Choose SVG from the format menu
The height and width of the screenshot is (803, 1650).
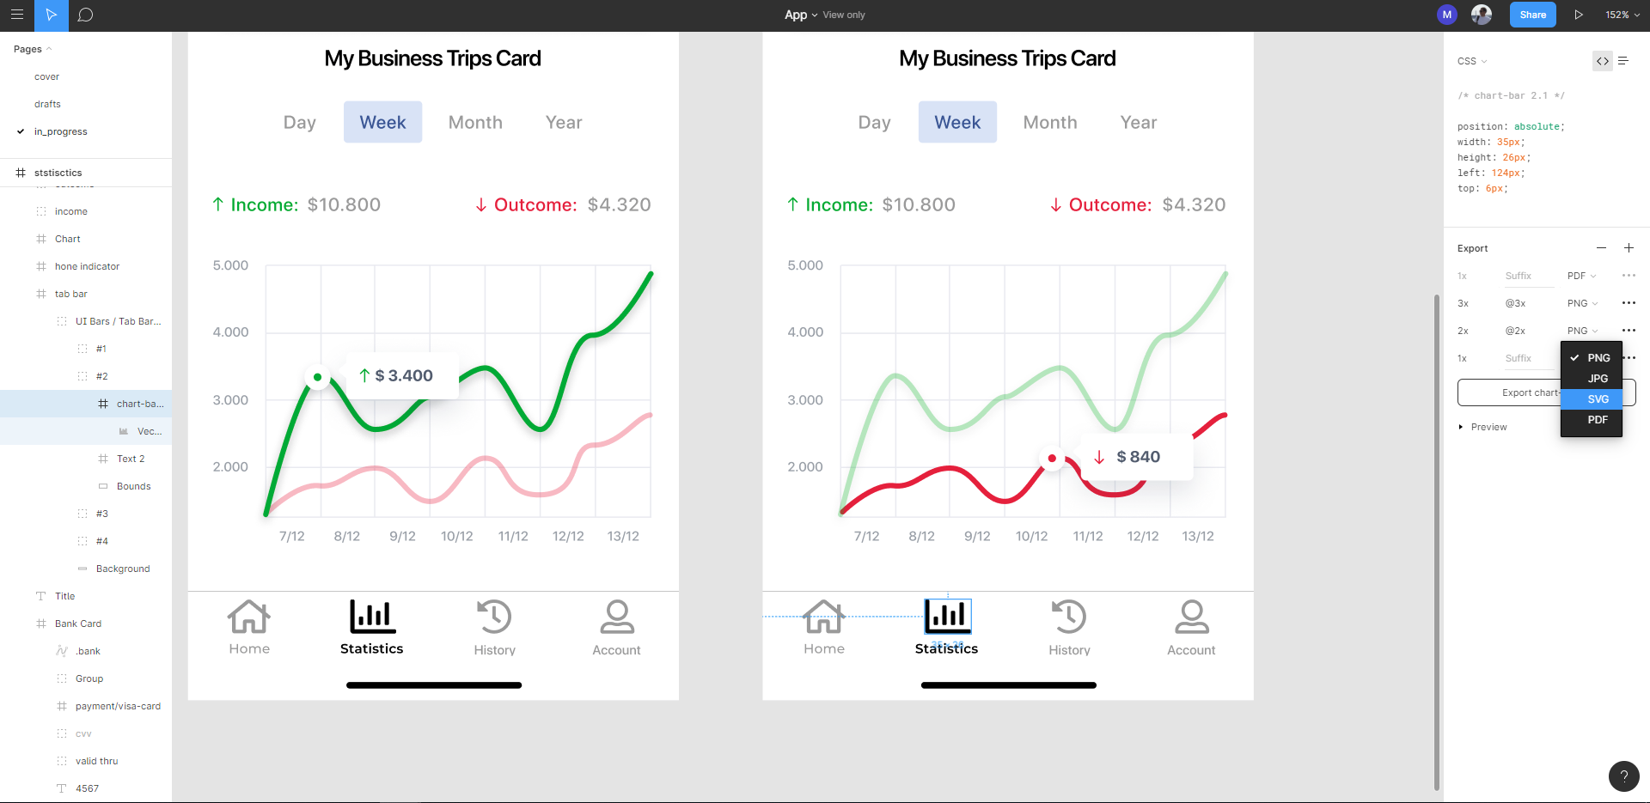[x=1598, y=399]
